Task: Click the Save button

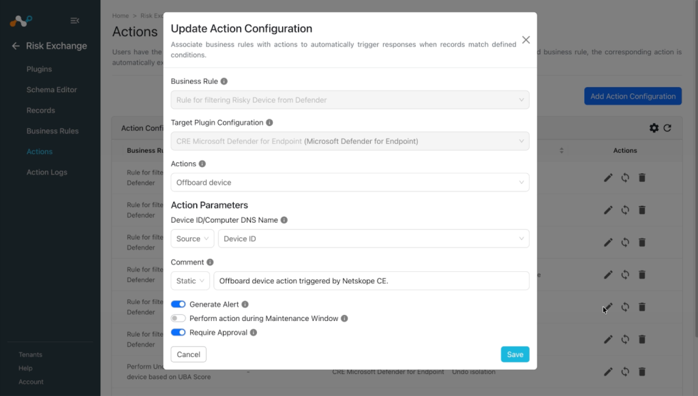Action: (x=515, y=354)
